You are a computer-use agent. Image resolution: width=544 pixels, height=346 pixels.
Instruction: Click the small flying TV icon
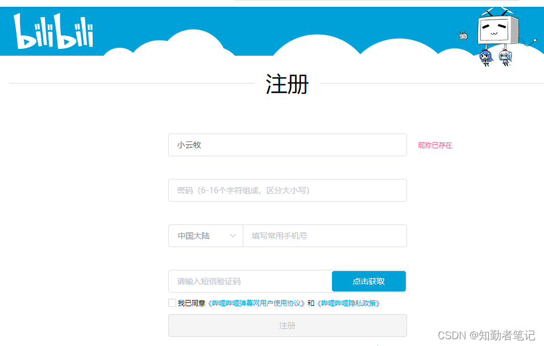click(x=463, y=36)
